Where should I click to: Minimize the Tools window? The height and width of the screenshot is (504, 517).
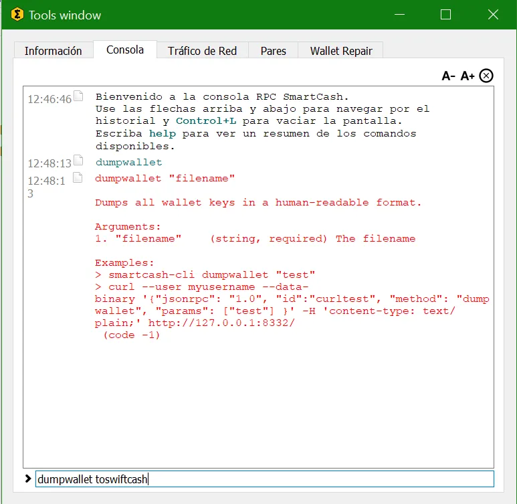click(399, 15)
